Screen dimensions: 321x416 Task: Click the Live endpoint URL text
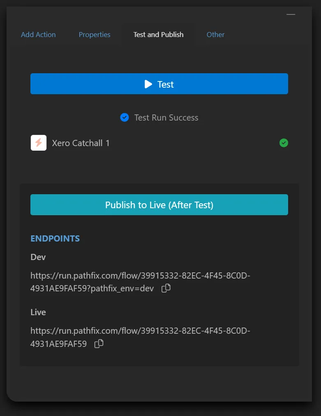[140, 337]
